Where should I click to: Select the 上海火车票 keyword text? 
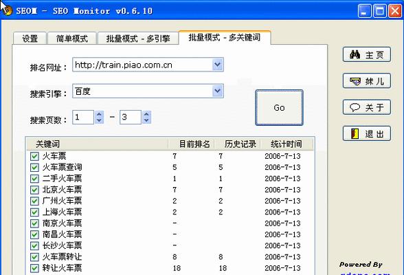tap(62, 212)
